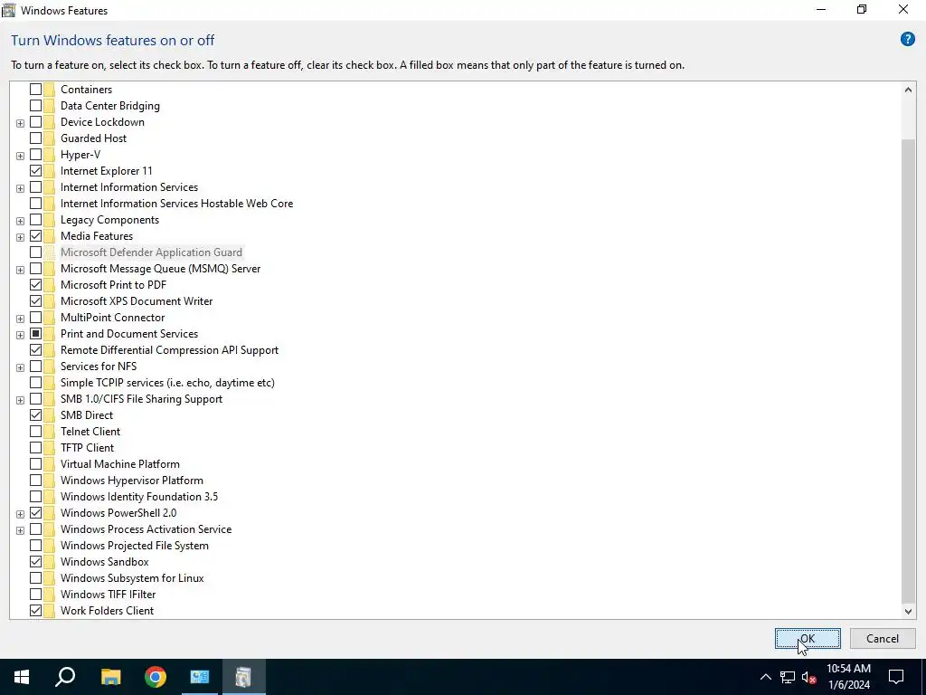Select Internet Information Services Hostable Web Core
This screenshot has height=695, width=926.
point(176,204)
